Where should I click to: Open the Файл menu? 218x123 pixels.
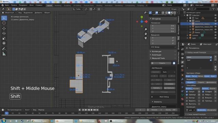click(7, 5)
